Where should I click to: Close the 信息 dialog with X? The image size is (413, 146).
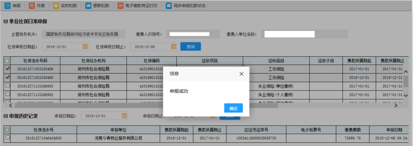[x=241, y=74]
